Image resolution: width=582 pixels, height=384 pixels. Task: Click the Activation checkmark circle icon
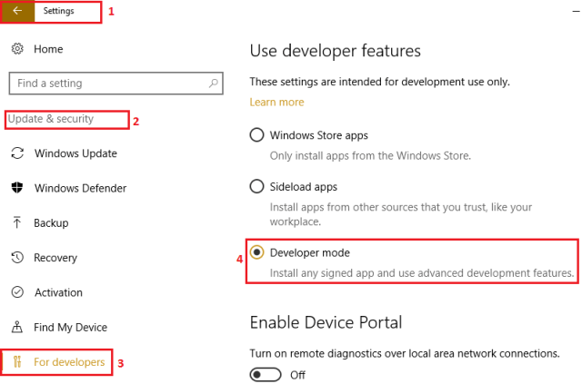[x=16, y=292]
